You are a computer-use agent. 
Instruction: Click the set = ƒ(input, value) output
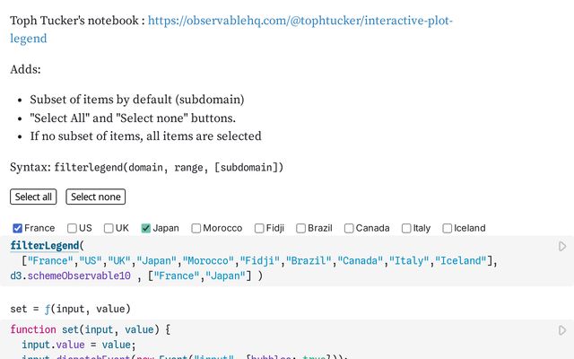[x=58, y=309]
